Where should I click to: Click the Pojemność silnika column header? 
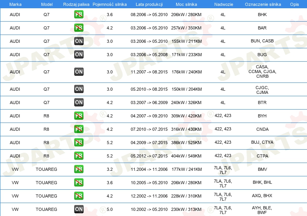coord(110,4)
